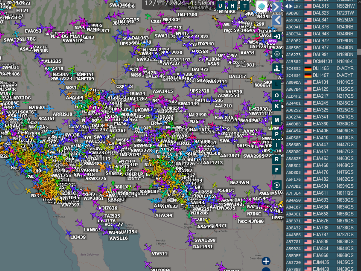Click registration D-ABYR in the list
The height and width of the screenshot is (271, 361).
coord(345,68)
